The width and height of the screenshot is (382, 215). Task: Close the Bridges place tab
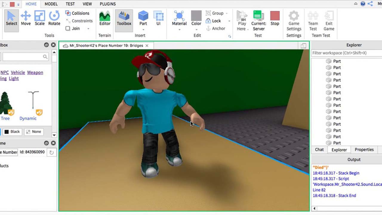pos(147,46)
